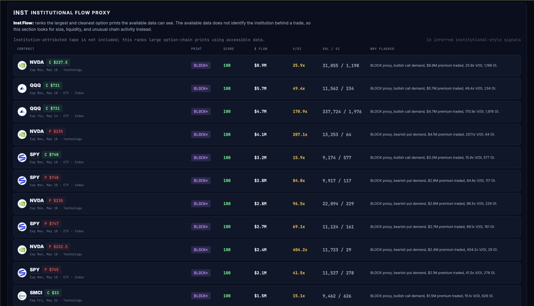Click the P $748 put strike badge
This screenshot has width=534, height=306.
(52, 177)
